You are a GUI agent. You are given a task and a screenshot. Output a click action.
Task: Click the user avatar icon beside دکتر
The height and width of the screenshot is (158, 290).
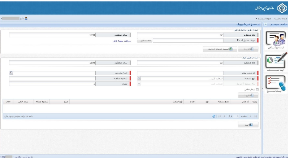pos(26,18)
